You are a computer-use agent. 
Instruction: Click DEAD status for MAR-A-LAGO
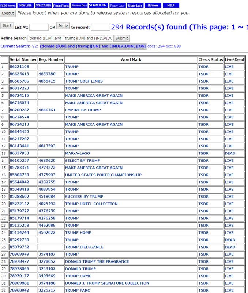tap(230, 153)
